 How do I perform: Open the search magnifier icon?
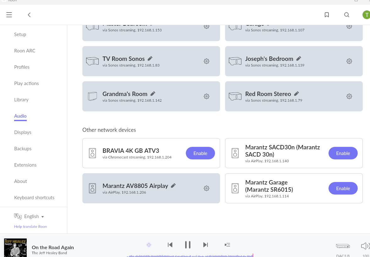point(347,15)
